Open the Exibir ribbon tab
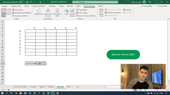 click(x=78, y=6)
